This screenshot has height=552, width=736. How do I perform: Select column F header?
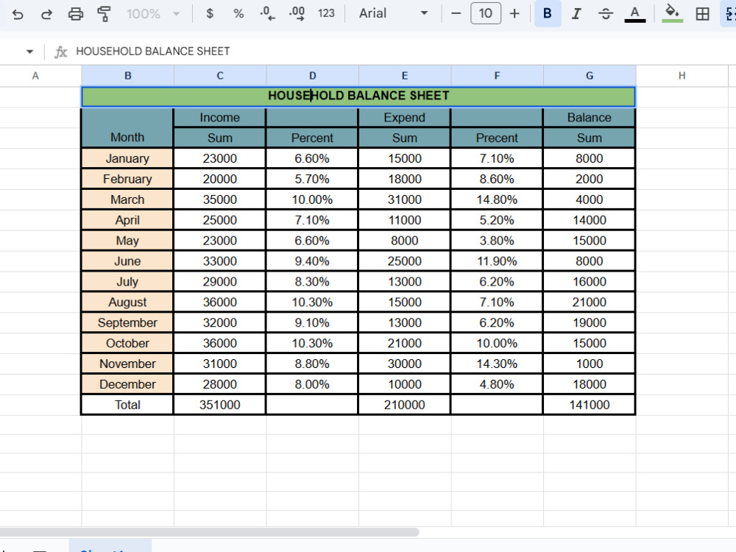(497, 76)
